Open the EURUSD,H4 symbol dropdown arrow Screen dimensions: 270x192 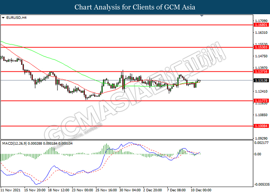[x=3, y=18]
